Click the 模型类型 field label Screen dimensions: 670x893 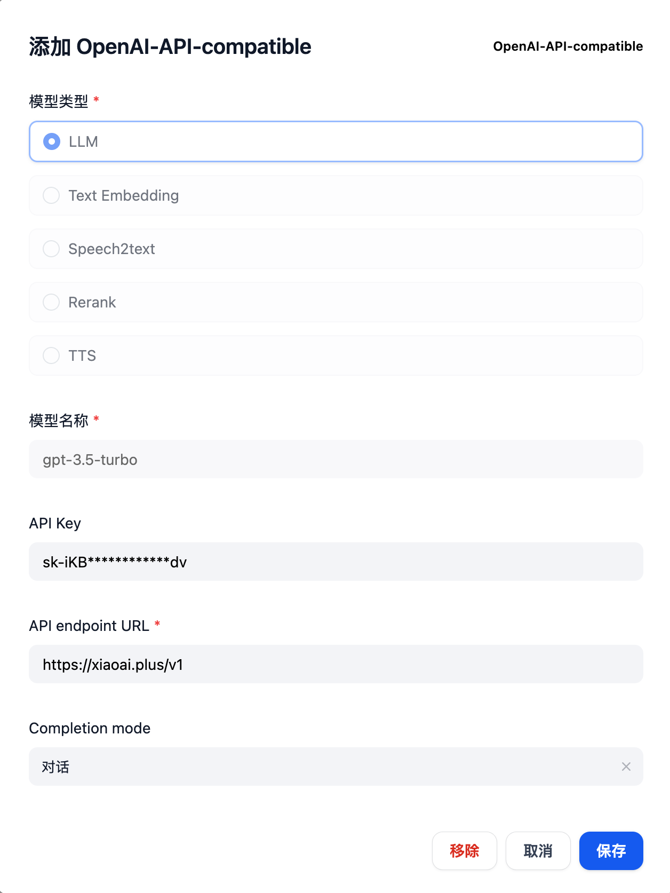[x=59, y=99]
